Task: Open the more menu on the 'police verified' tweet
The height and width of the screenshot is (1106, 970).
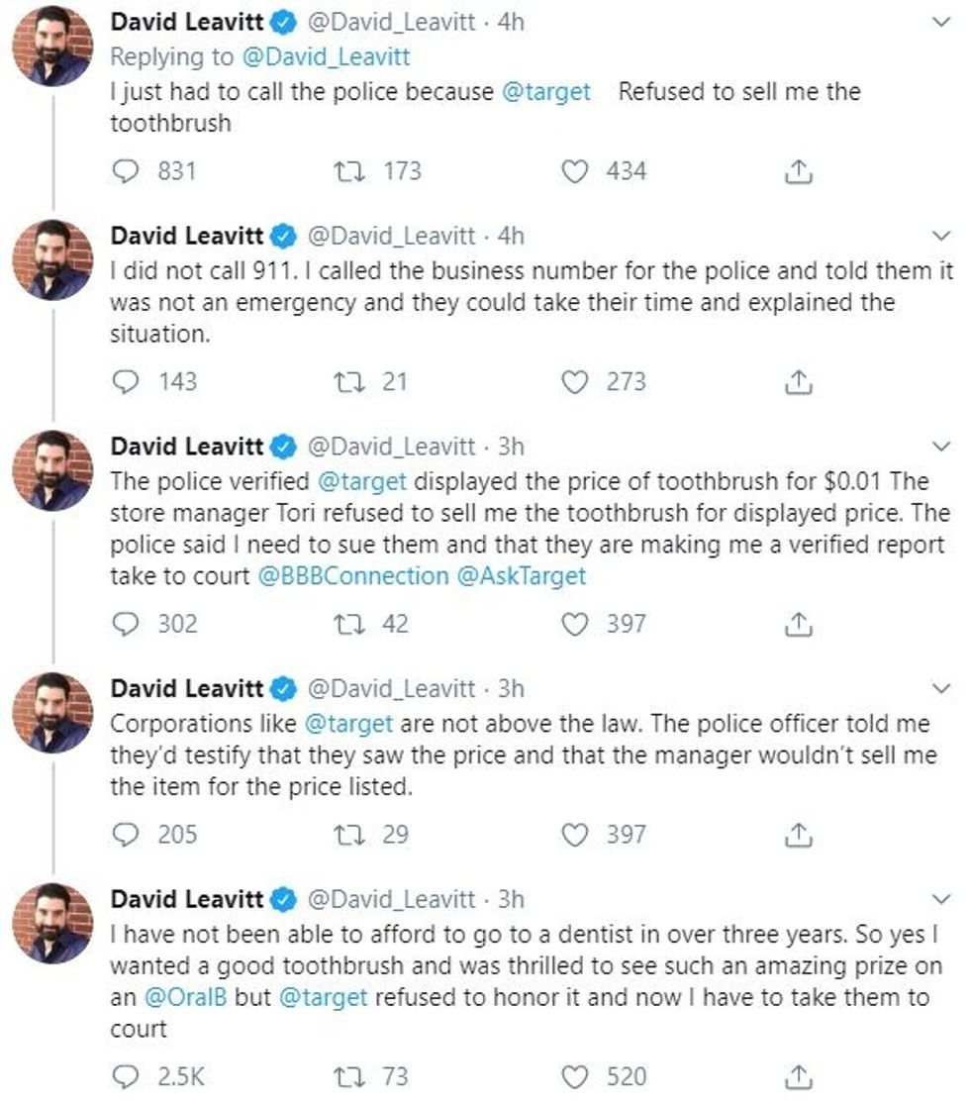Action: pos(942,447)
